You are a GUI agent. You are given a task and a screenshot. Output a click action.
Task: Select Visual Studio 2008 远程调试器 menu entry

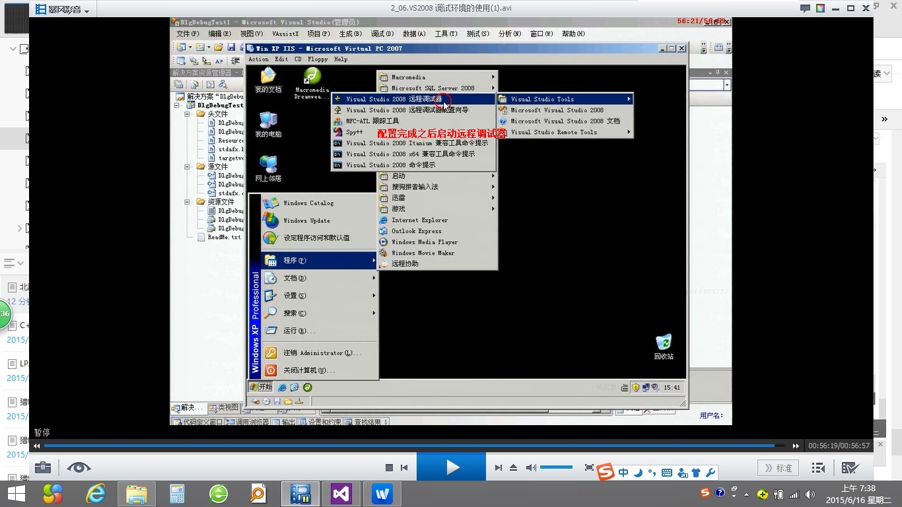click(413, 99)
